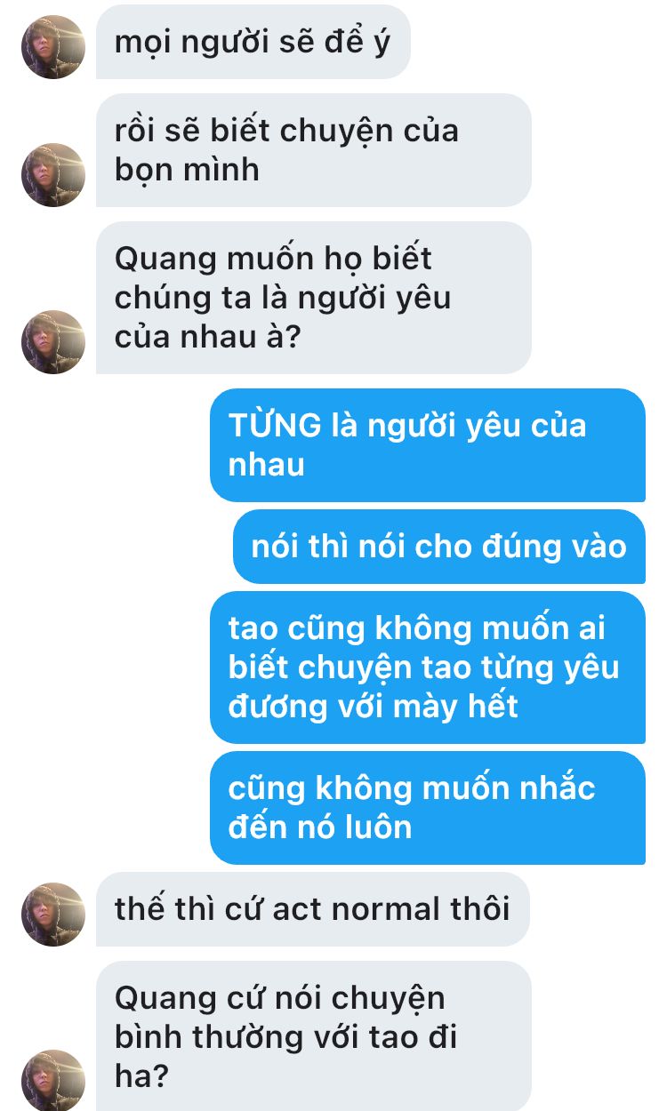Open avatar beside 'thế thì cứ act normal thôi'
Image resolution: width=667 pixels, height=1111 pixels.
(x=53, y=915)
